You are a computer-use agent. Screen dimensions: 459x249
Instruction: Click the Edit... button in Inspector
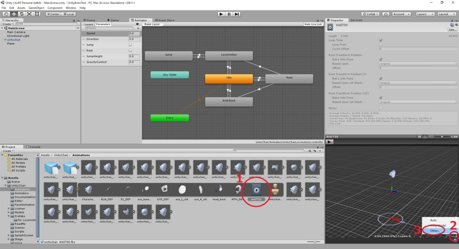click(452, 30)
